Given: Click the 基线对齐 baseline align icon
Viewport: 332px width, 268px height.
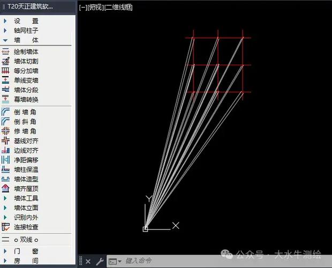Looking at the screenshot, I should tap(5, 140).
